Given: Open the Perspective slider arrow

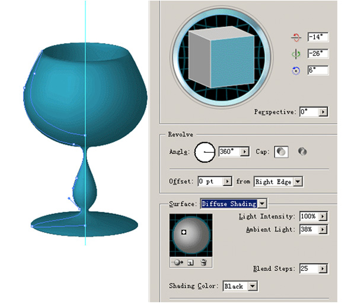Looking at the screenshot, I should [x=323, y=112].
